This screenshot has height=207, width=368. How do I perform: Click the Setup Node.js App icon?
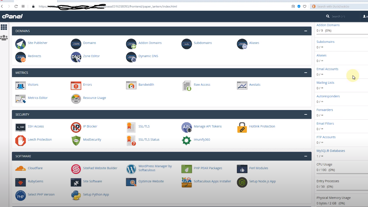tap(242, 182)
